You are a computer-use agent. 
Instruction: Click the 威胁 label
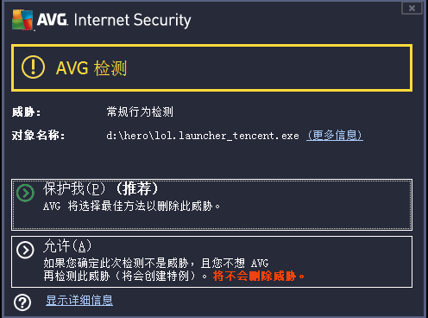pyautogui.click(x=26, y=112)
